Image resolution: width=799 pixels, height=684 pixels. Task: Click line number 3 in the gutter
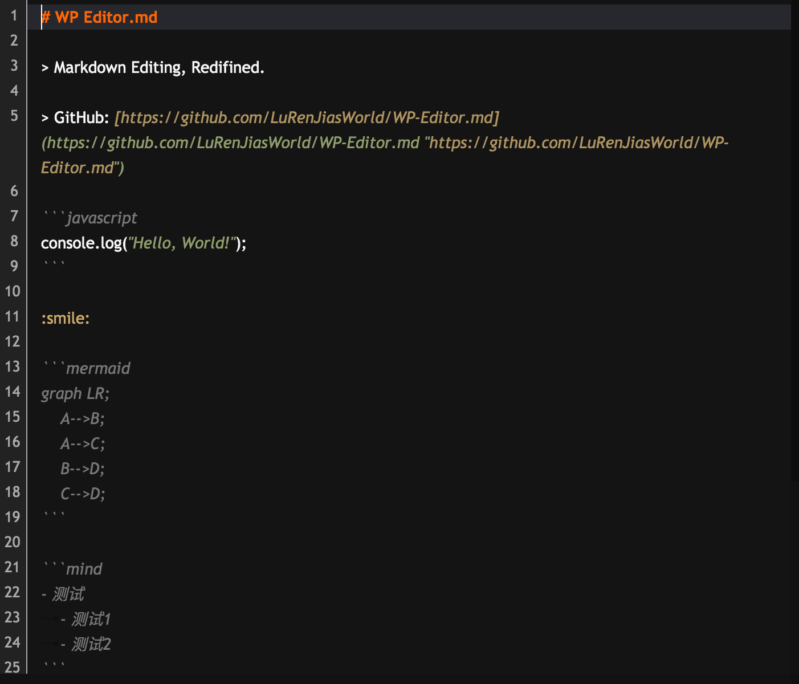[14, 66]
